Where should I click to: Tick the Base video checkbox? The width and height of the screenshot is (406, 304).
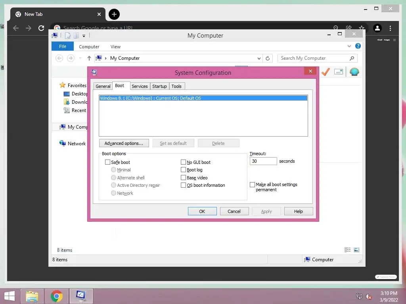pos(183,178)
